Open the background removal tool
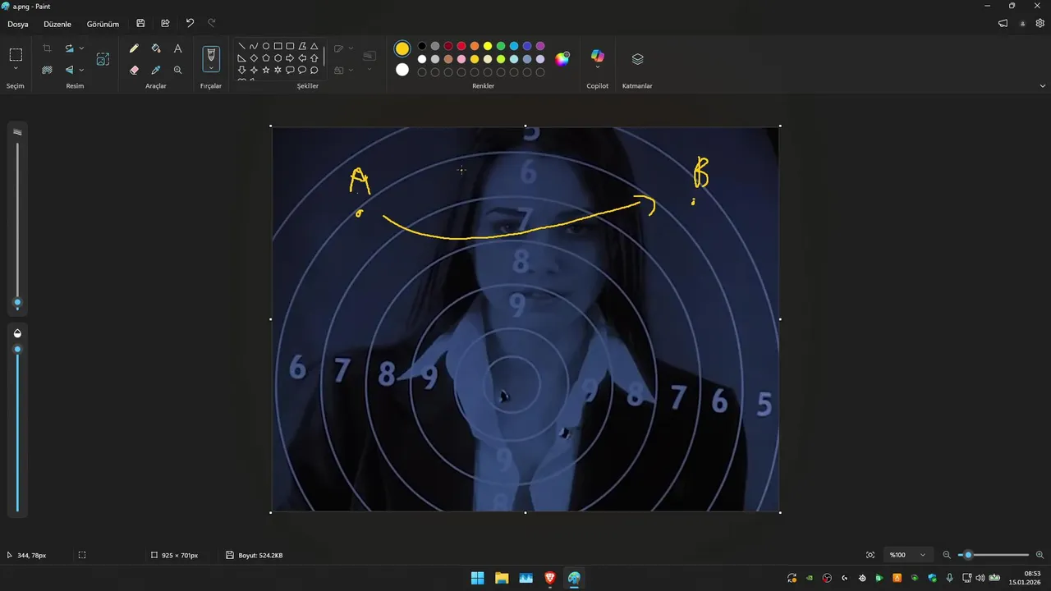The image size is (1051, 591). click(47, 70)
